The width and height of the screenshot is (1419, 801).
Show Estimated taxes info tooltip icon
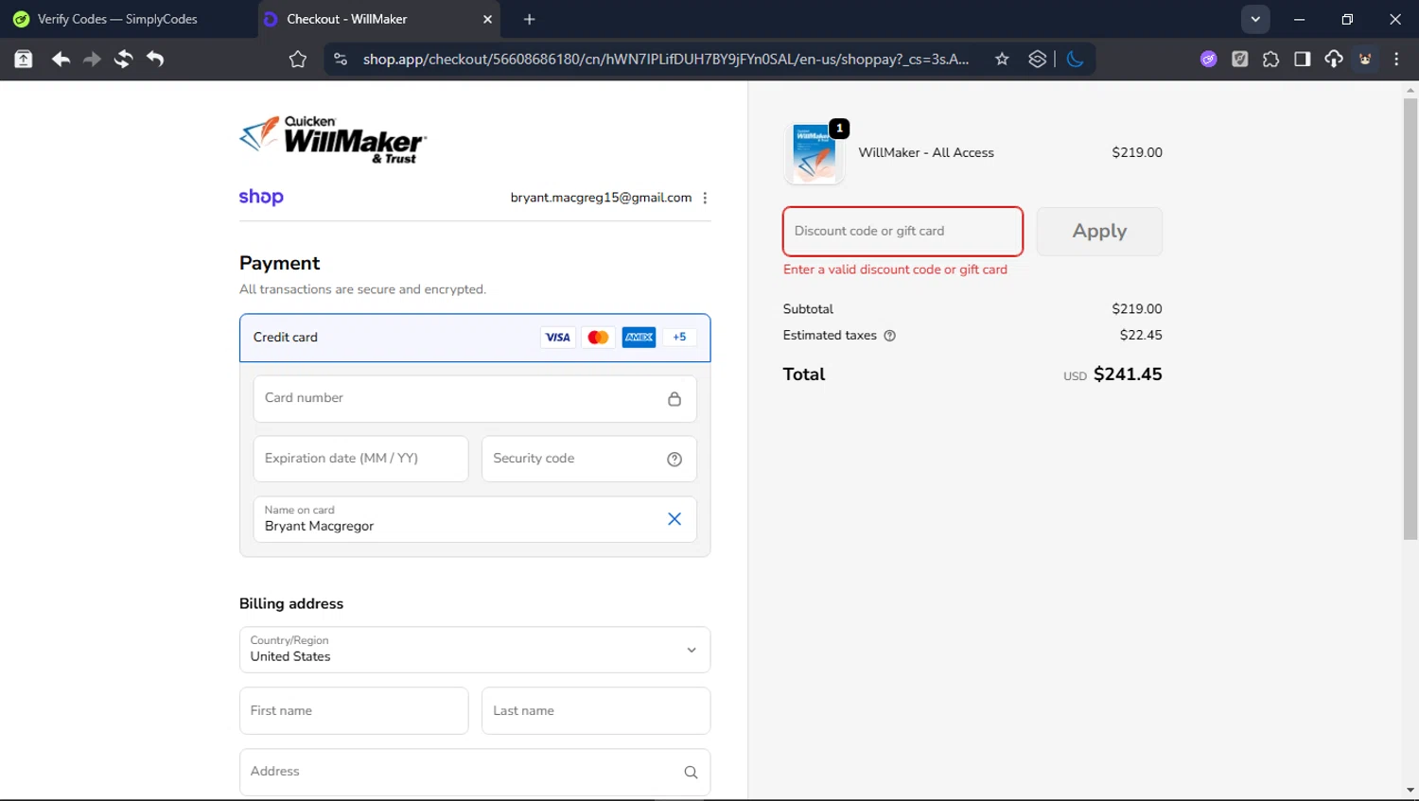(889, 336)
